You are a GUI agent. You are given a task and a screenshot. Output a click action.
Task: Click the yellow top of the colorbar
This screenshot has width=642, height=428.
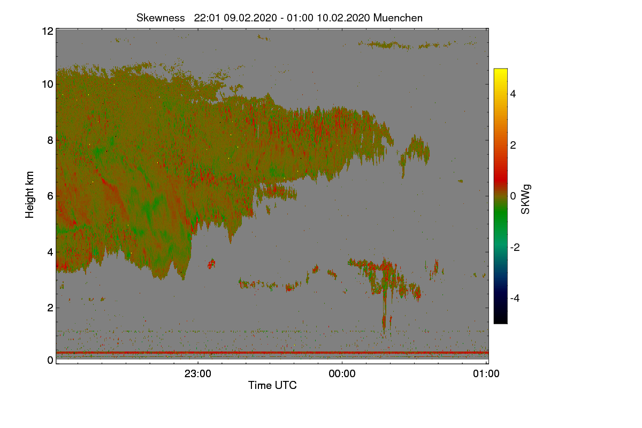pyautogui.click(x=500, y=73)
